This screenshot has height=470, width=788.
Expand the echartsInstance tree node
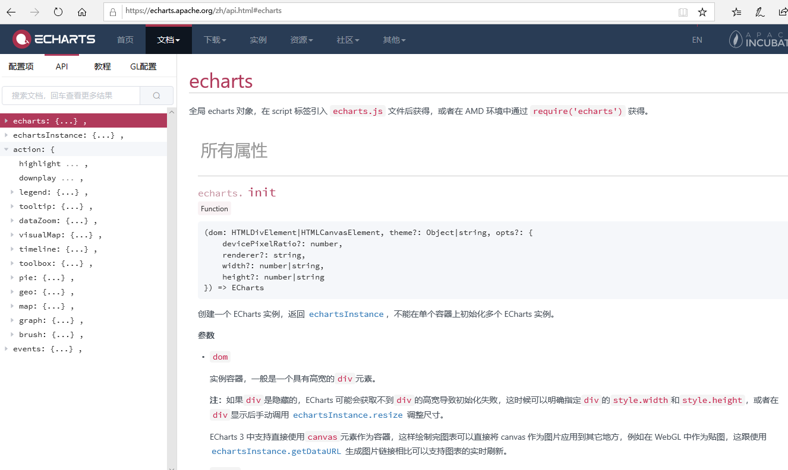tap(7, 135)
